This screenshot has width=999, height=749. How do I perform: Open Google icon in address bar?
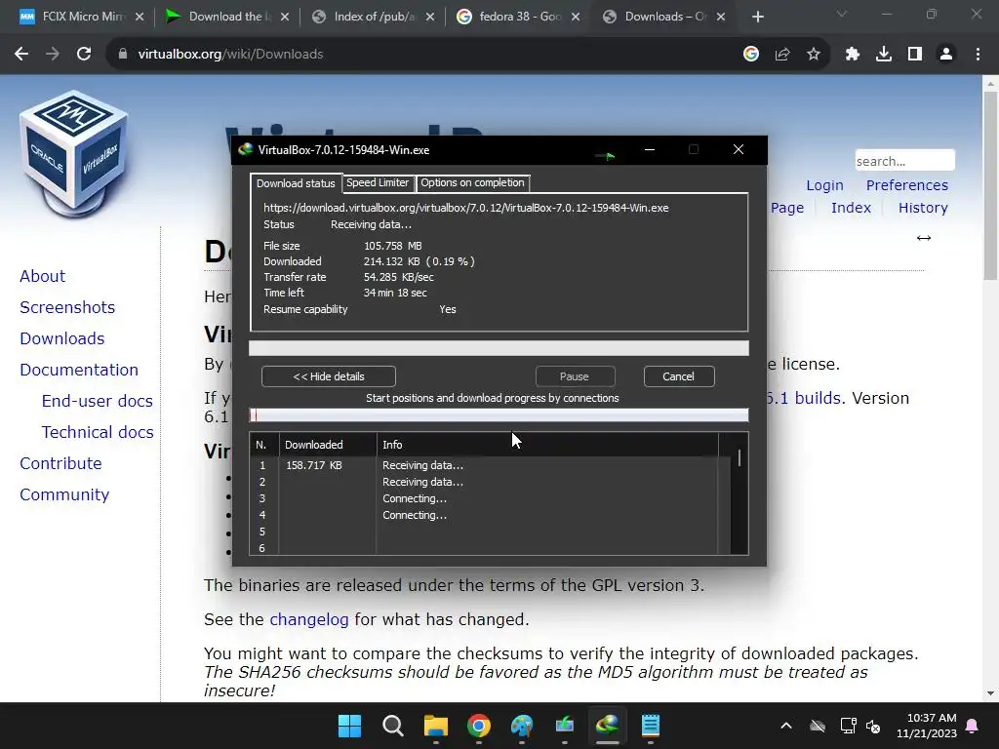point(751,55)
